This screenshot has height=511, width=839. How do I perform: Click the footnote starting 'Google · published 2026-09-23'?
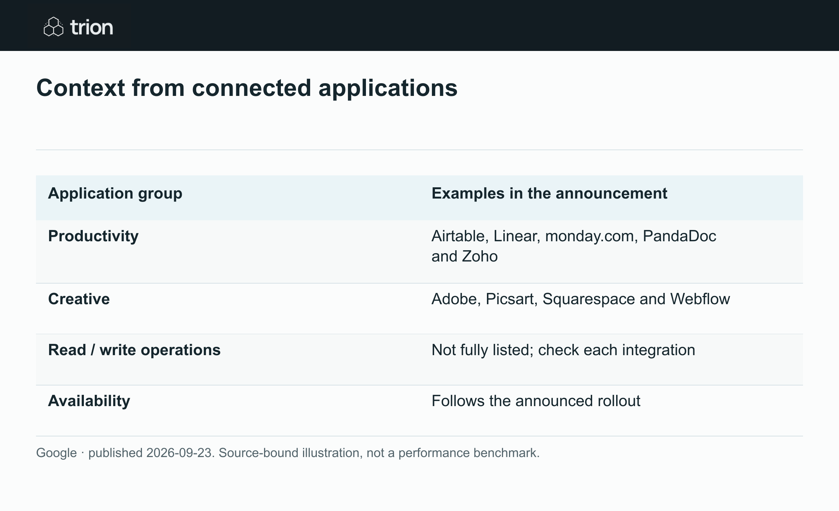[288, 453]
